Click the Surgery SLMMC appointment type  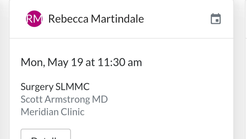coord(55,86)
